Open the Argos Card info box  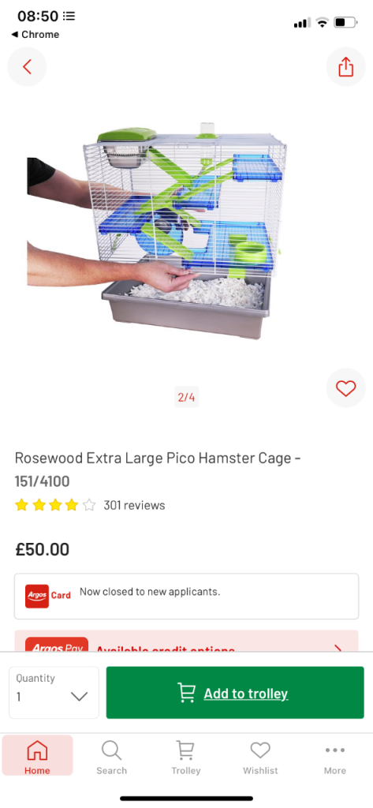pos(186,597)
